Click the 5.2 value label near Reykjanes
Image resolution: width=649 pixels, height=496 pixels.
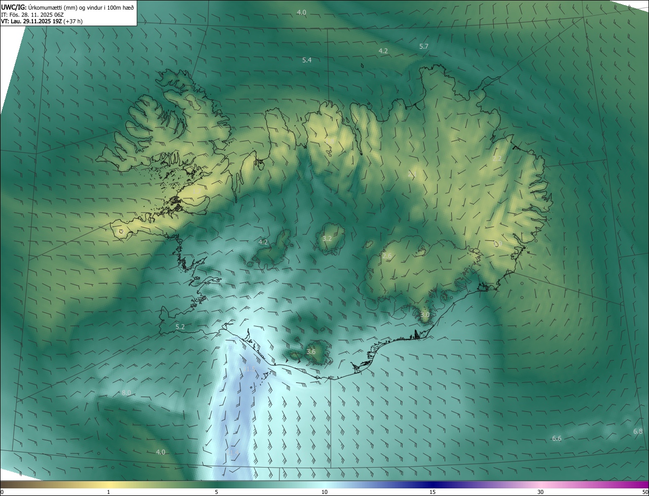(180, 327)
